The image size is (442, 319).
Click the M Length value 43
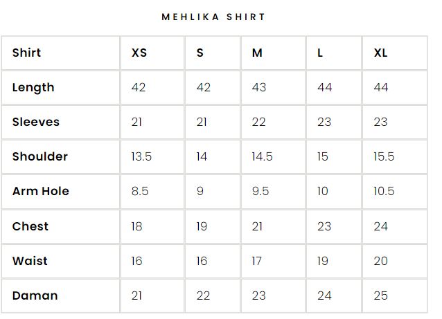(x=258, y=87)
